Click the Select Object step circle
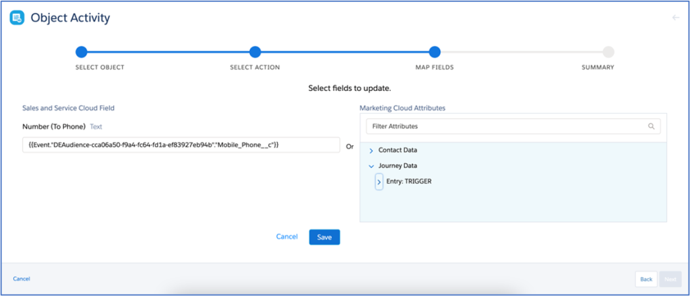Image resolution: width=690 pixels, height=296 pixels. coord(82,52)
